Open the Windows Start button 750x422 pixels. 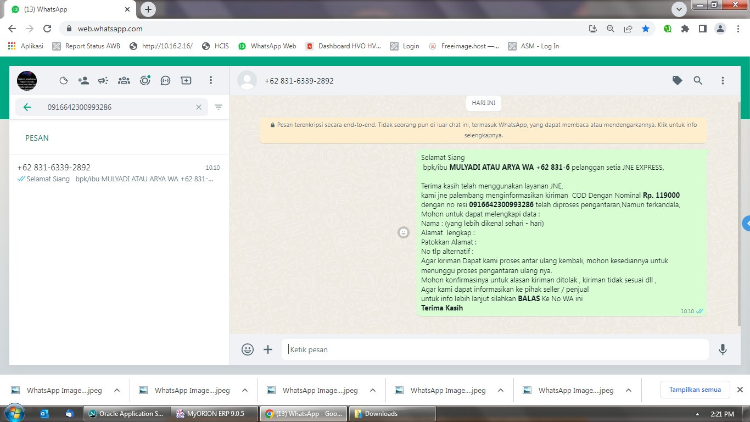point(14,413)
